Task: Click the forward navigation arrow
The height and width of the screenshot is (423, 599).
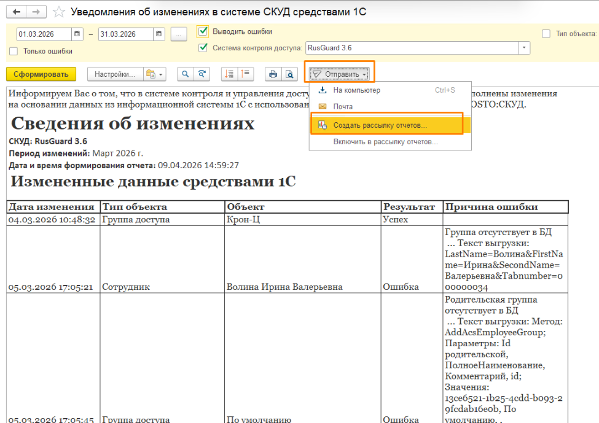Action: [36, 12]
